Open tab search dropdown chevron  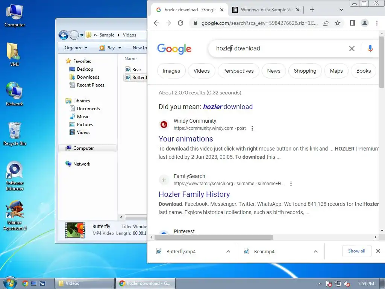[341, 10]
